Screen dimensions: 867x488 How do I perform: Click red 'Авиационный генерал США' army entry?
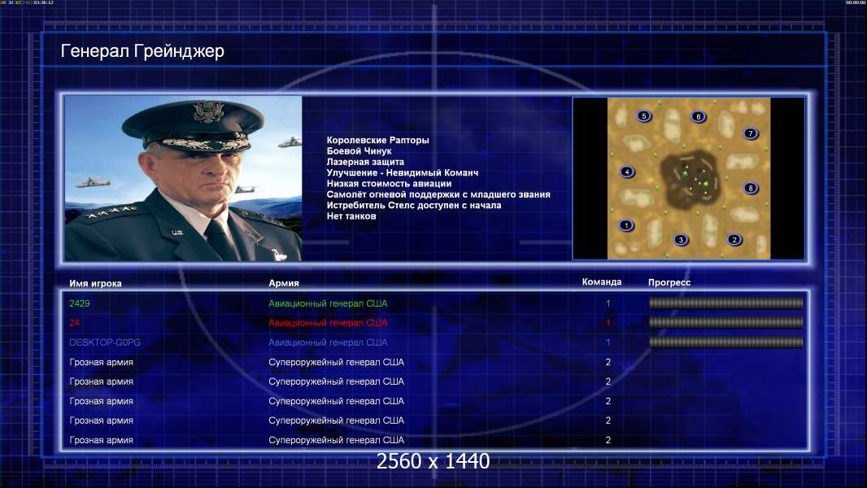click(x=328, y=323)
